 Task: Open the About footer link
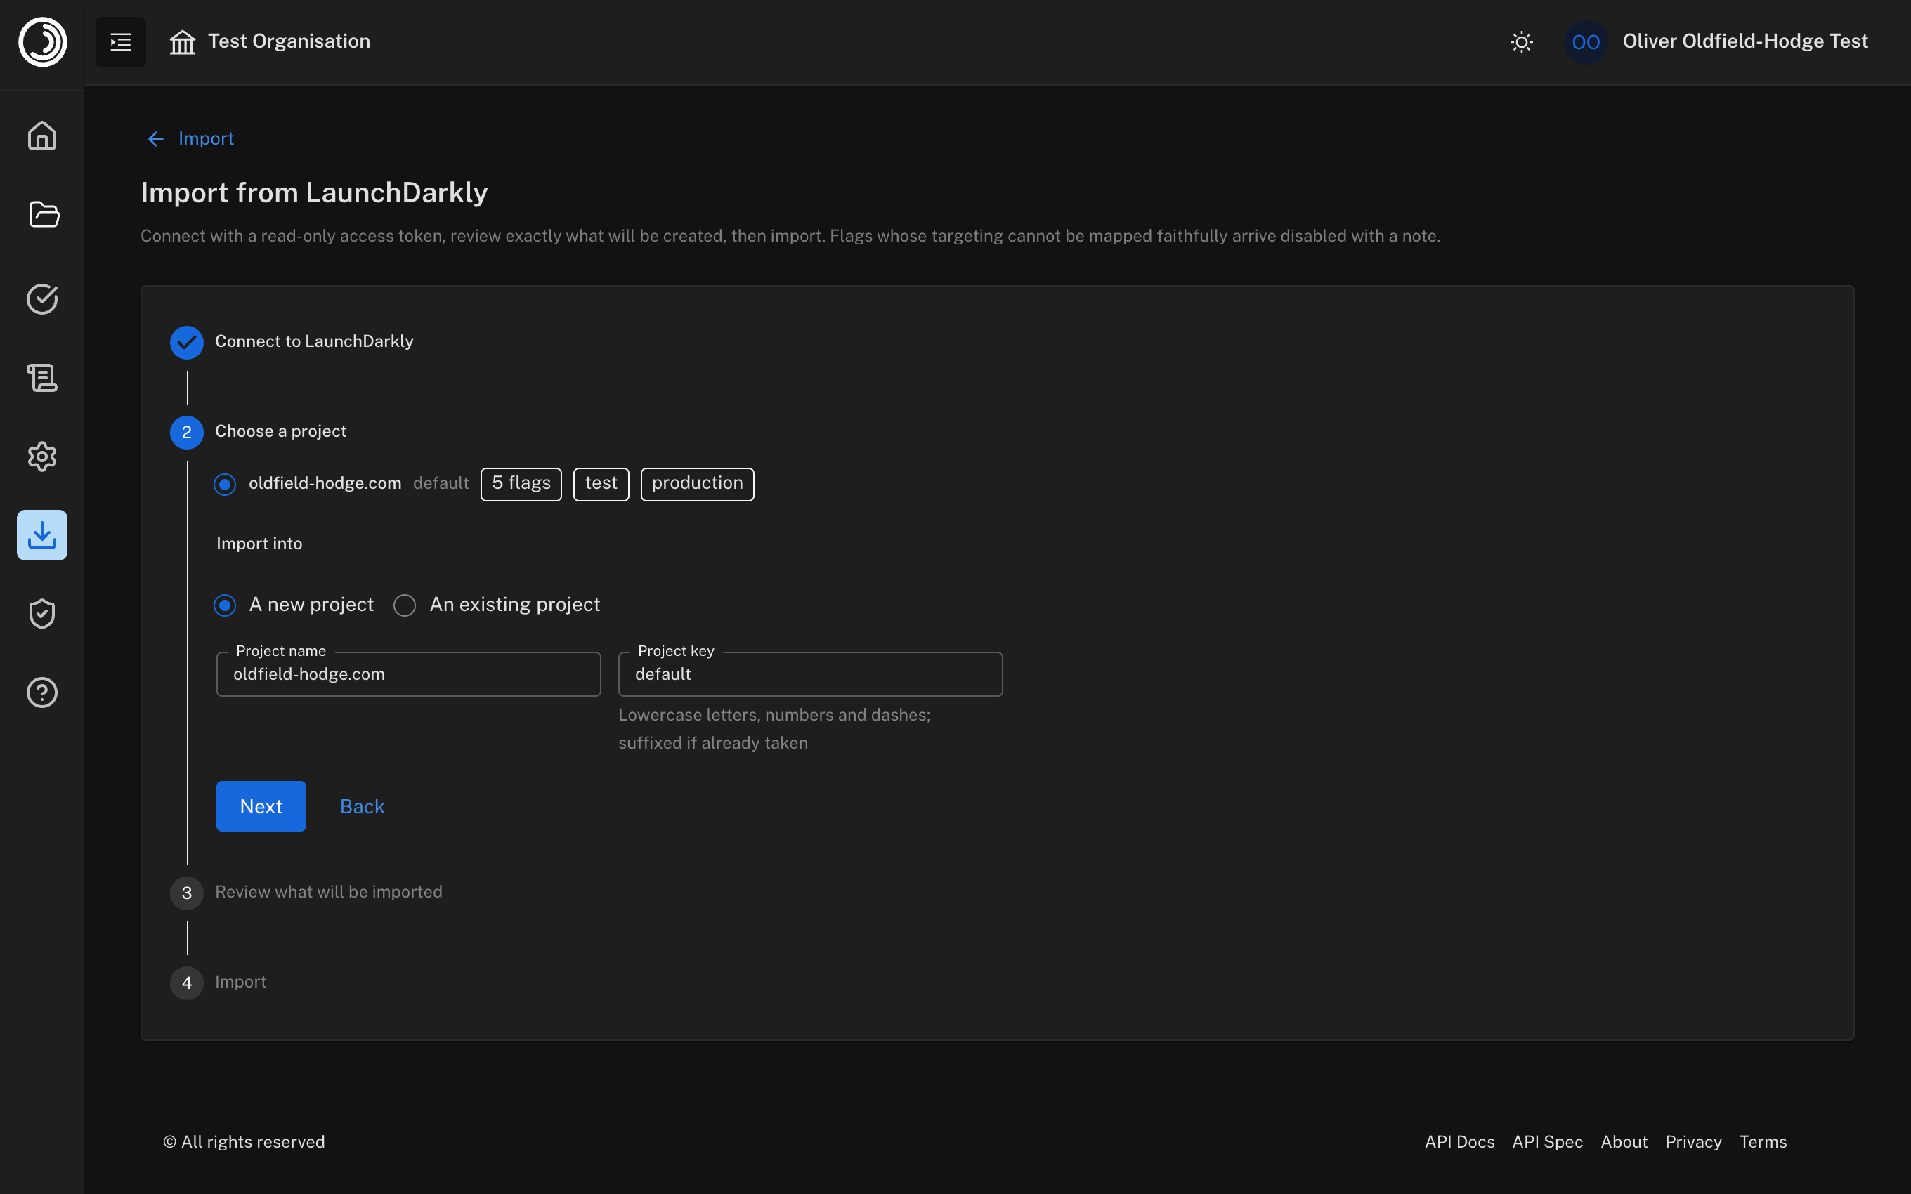tap(1624, 1142)
